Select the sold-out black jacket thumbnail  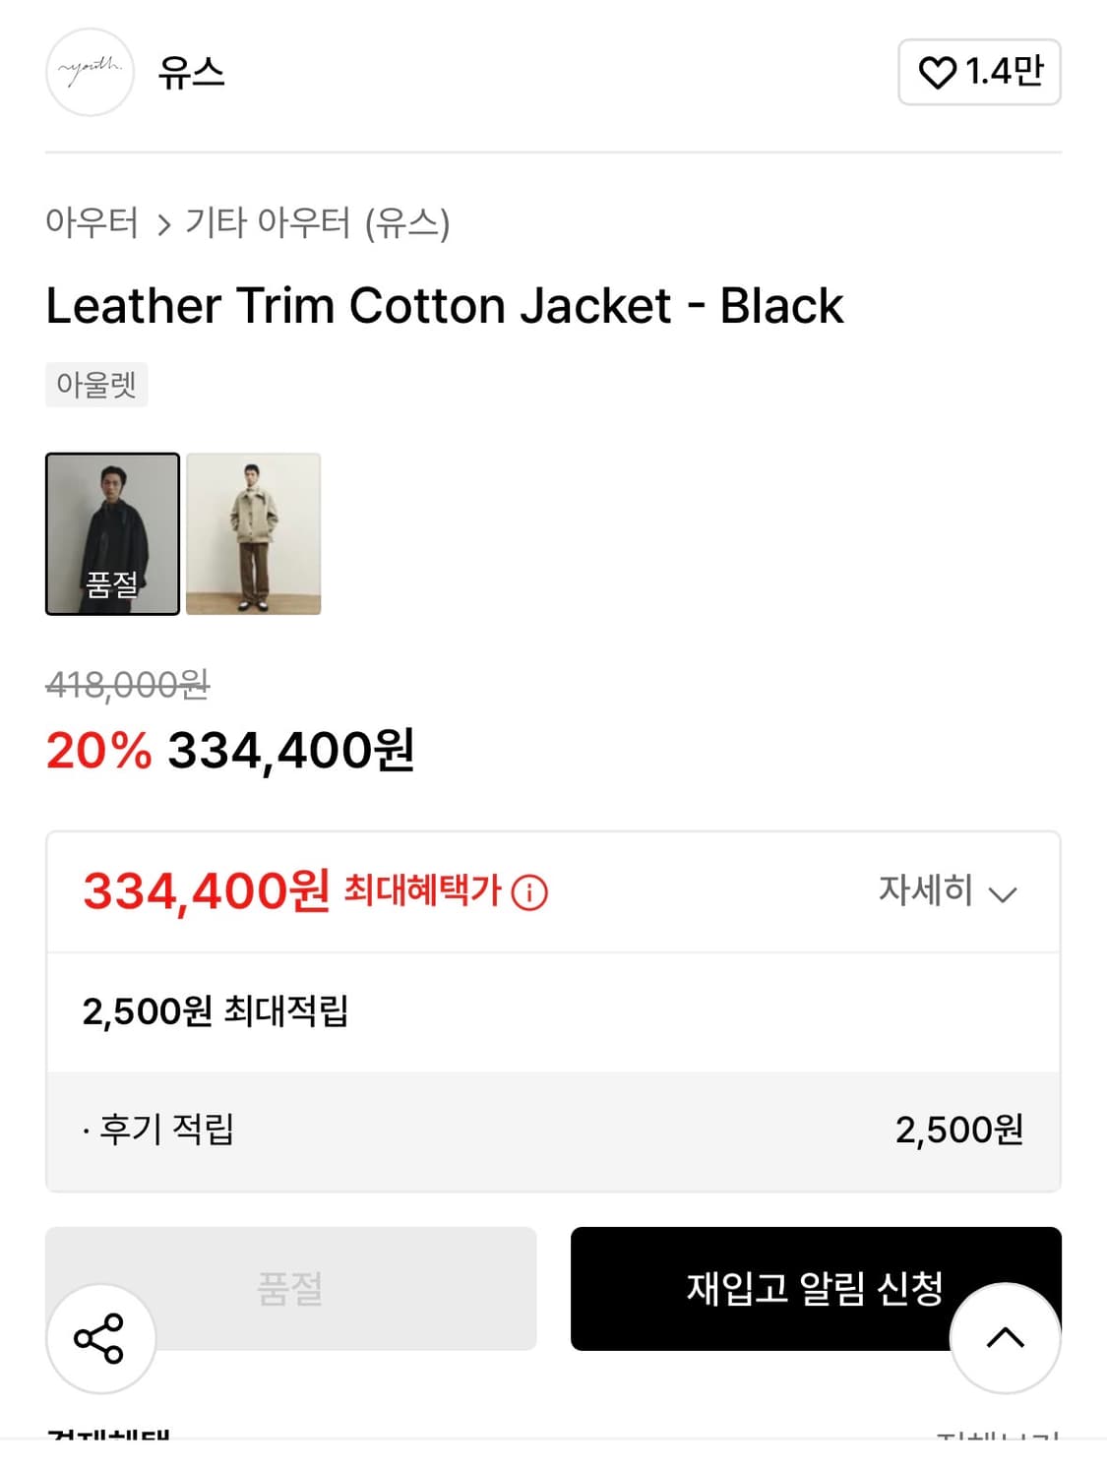[112, 533]
